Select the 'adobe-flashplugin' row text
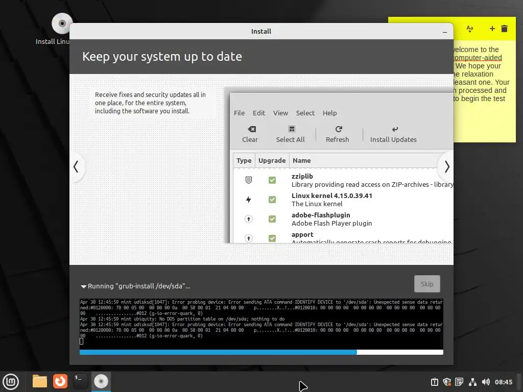Viewport: 523px width, 392px height. click(x=321, y=215)
